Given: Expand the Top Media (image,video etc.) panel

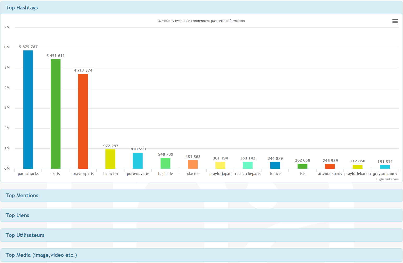Looking at the screenshot, I should click(x=201, y=255).
